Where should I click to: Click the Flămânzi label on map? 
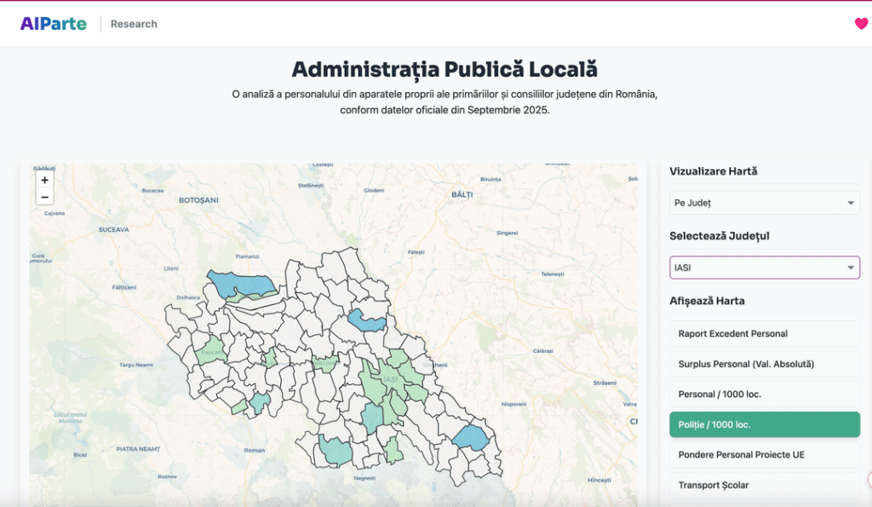pyautogui.click(x=247, y=256)
